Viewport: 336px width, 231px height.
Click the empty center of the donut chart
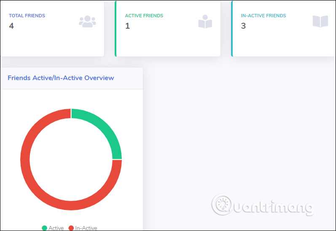point(71,159)
